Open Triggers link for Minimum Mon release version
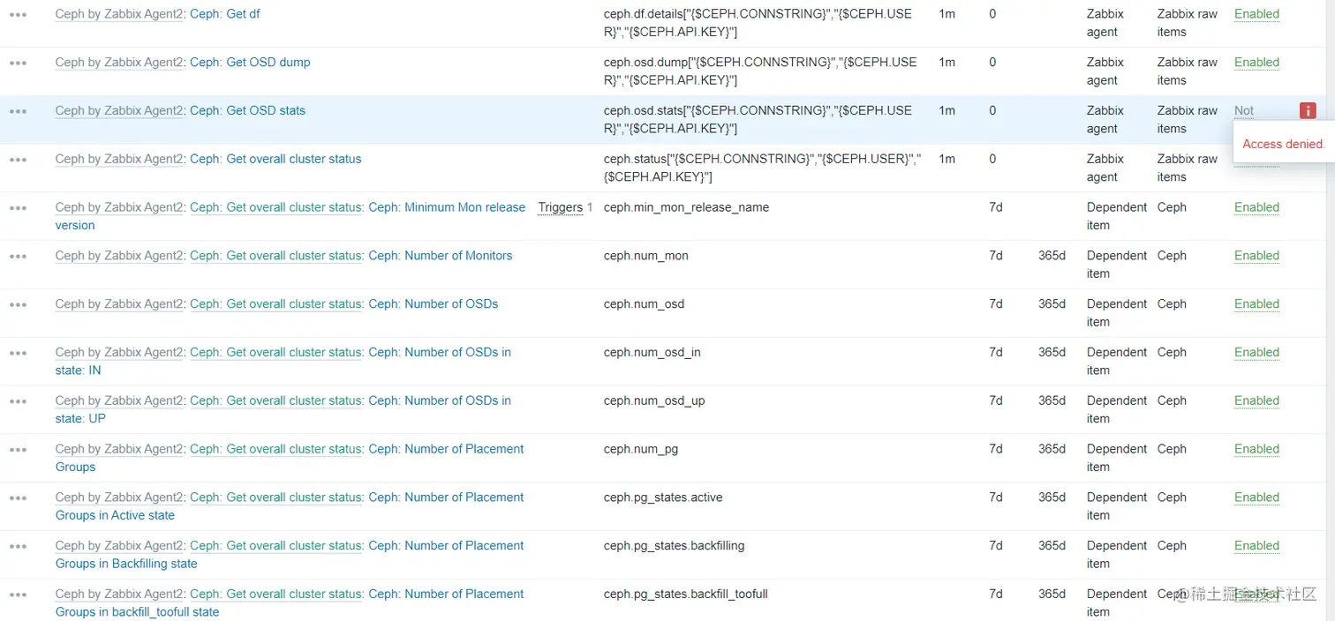1335x621 pixels. (561, 208)
